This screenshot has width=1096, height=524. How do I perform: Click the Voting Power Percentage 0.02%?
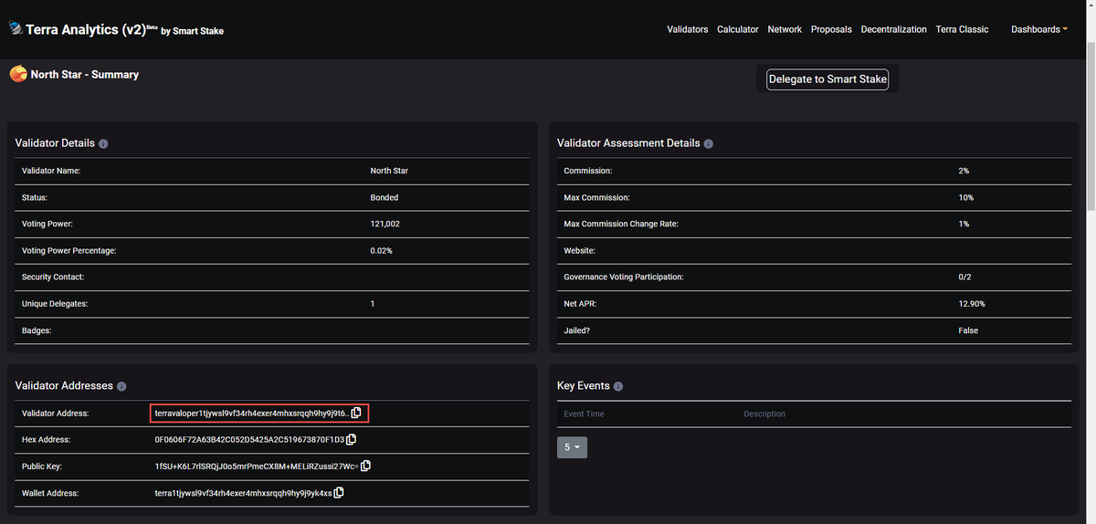tap(381, 250)
